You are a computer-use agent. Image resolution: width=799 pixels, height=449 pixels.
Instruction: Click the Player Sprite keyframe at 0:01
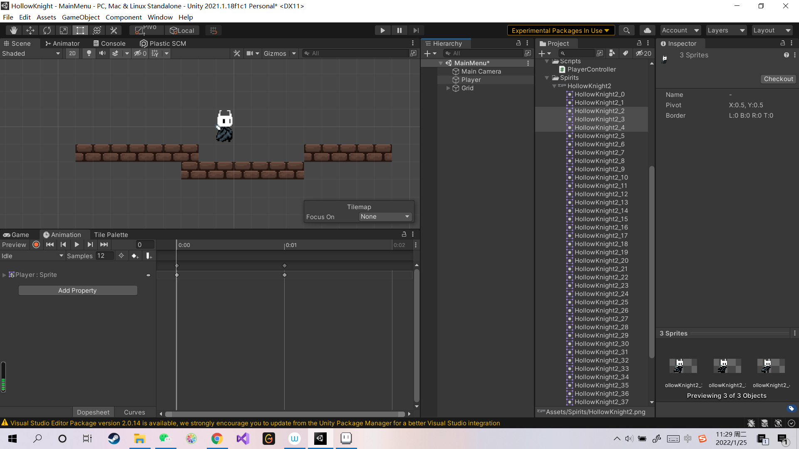click(x=285, y=275)
